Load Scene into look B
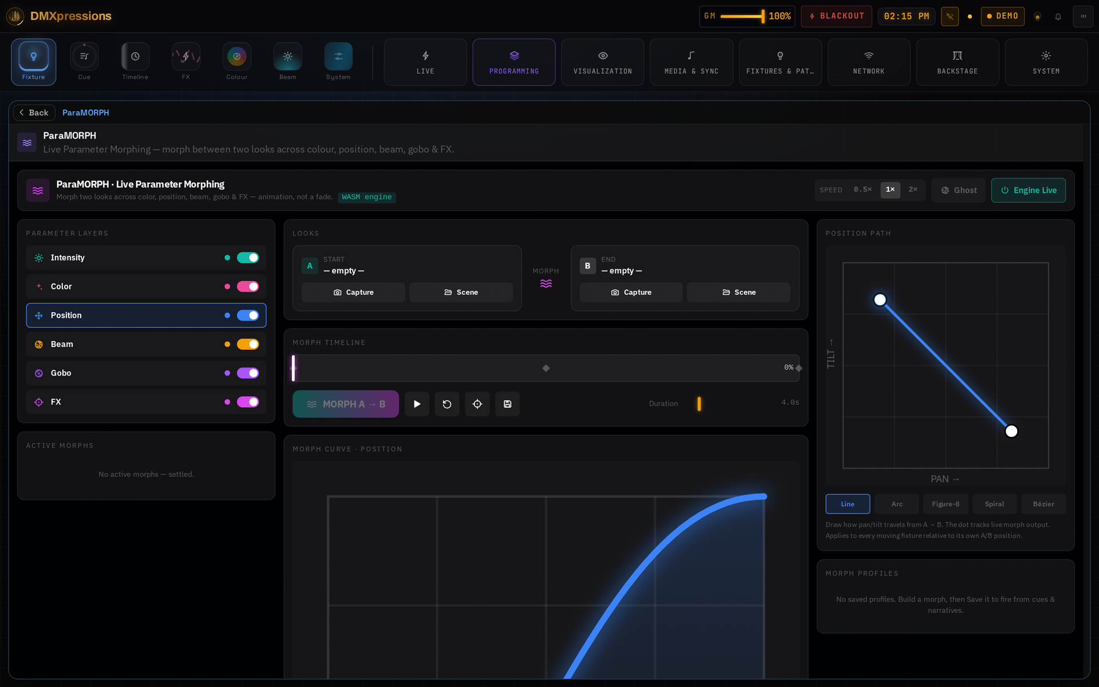 (738, 292)
